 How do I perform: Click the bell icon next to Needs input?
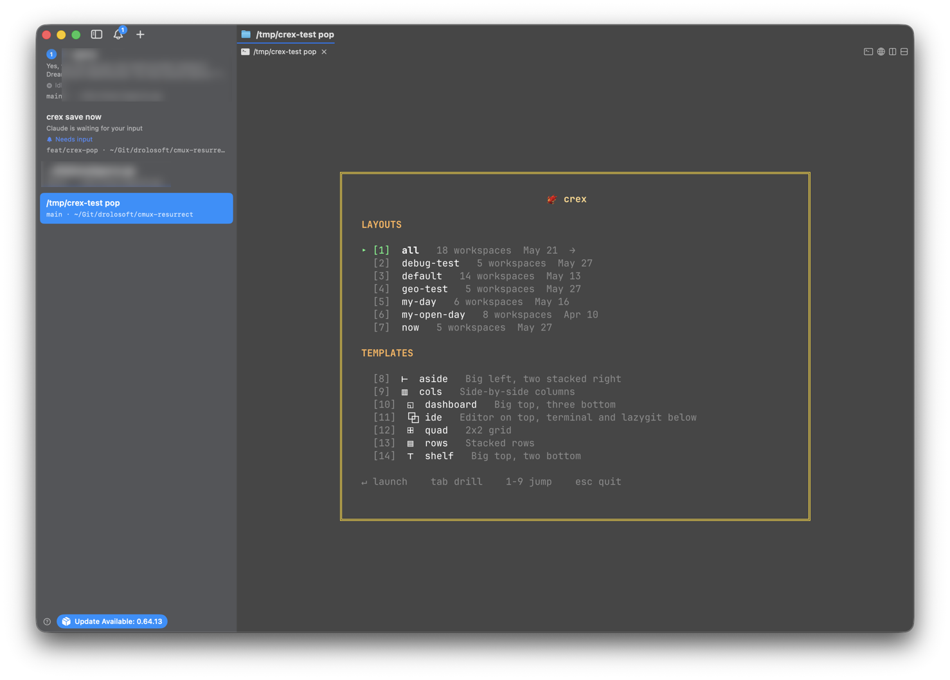[x=49, y=139]
